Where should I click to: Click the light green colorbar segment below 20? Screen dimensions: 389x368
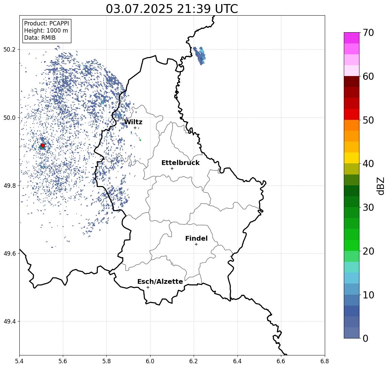pyautogui.click(x=352, y=256)
